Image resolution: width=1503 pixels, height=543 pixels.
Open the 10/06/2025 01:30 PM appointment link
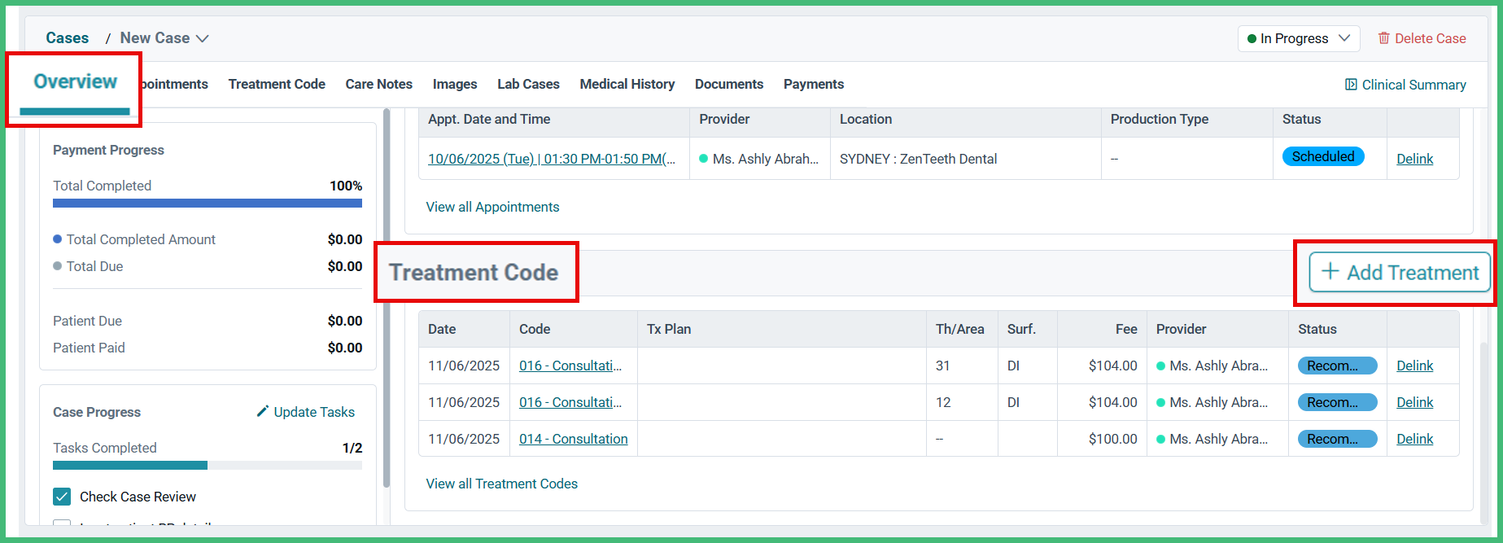coord(552,159)
